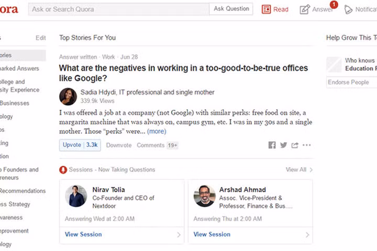Click Sadia Hdydi's profile photo
Viewport: 377px width, 251px height.
pos(68,97)
